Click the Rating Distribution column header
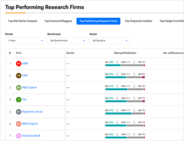Screen dimensions: 184x141 point(125,53)
